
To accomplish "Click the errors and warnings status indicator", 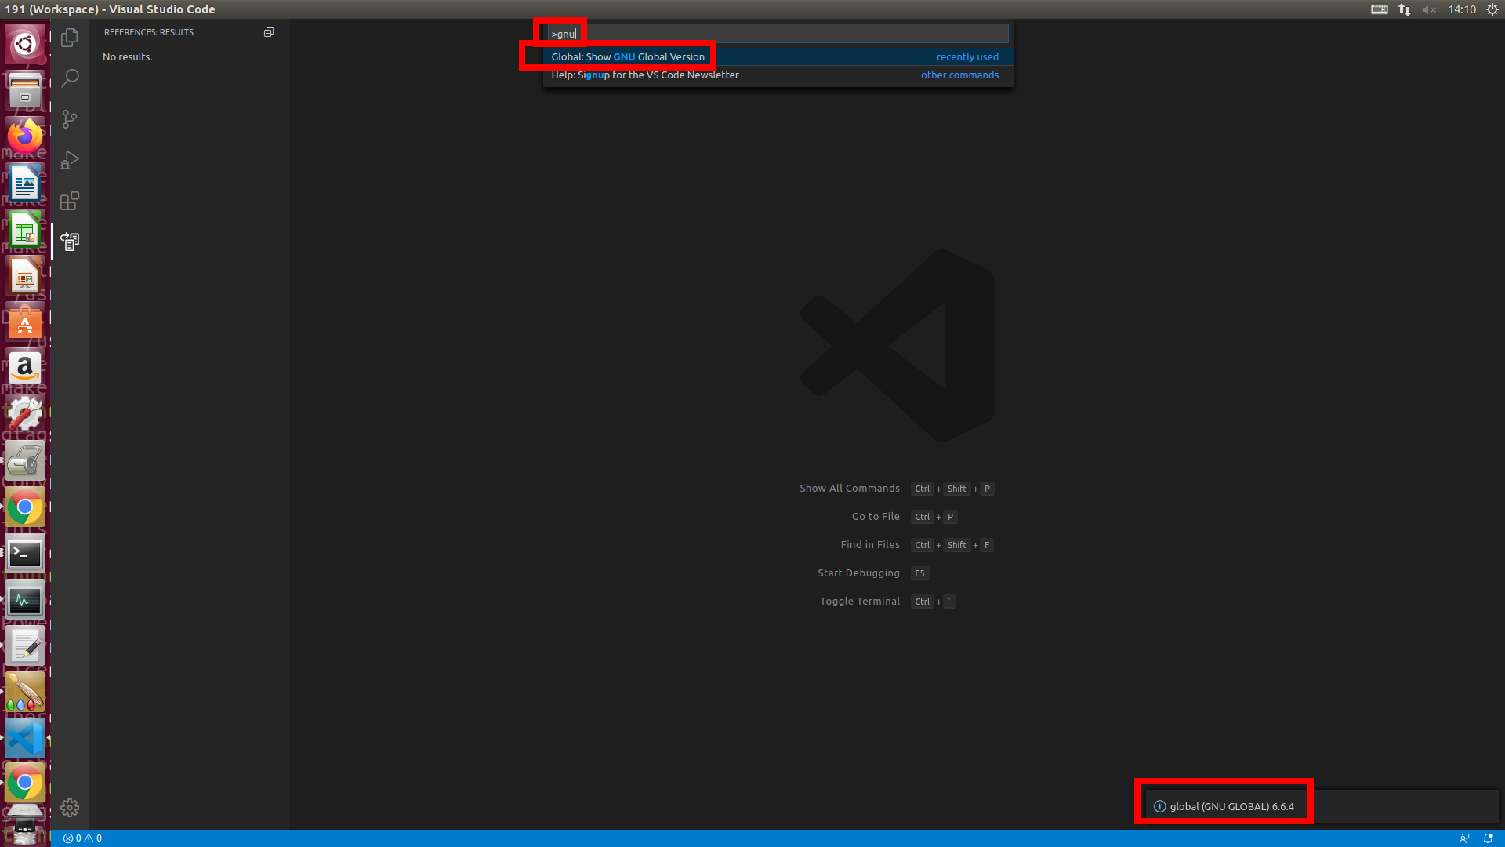I will point(82,838).
